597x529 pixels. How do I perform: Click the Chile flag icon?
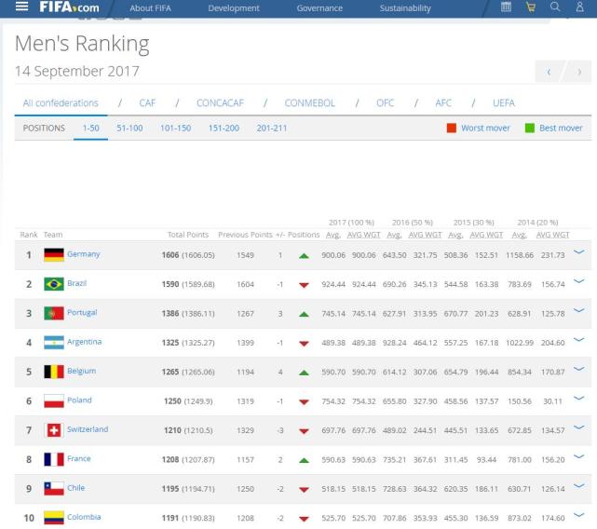pos(54,489)
